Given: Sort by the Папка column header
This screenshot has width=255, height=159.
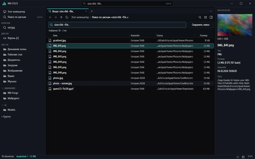Looking at the screenshot, I should pyautogui.click(x=160, y=36).
